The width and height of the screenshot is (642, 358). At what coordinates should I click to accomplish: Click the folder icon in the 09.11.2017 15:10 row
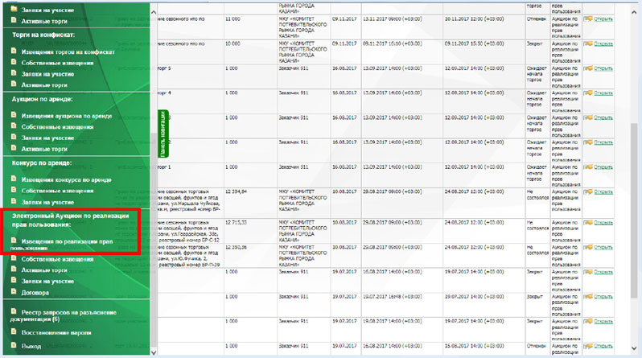pos(588,43)
